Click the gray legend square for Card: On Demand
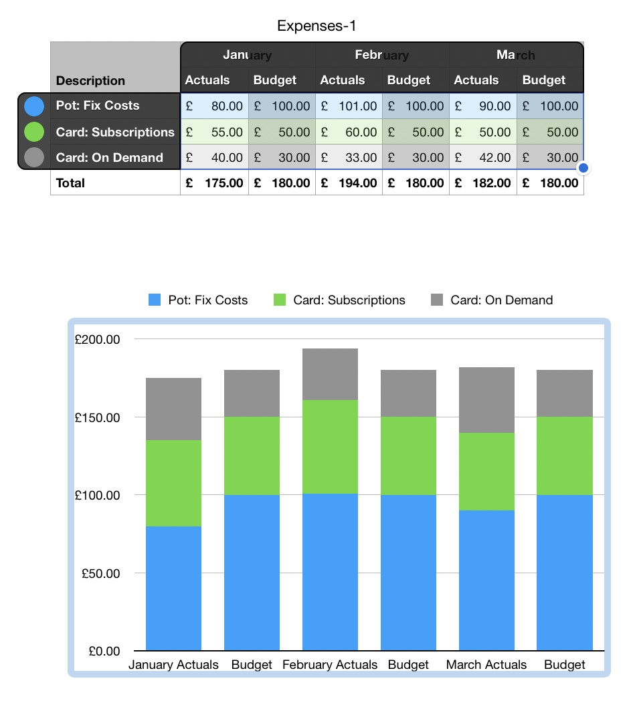 pos(438,300)
